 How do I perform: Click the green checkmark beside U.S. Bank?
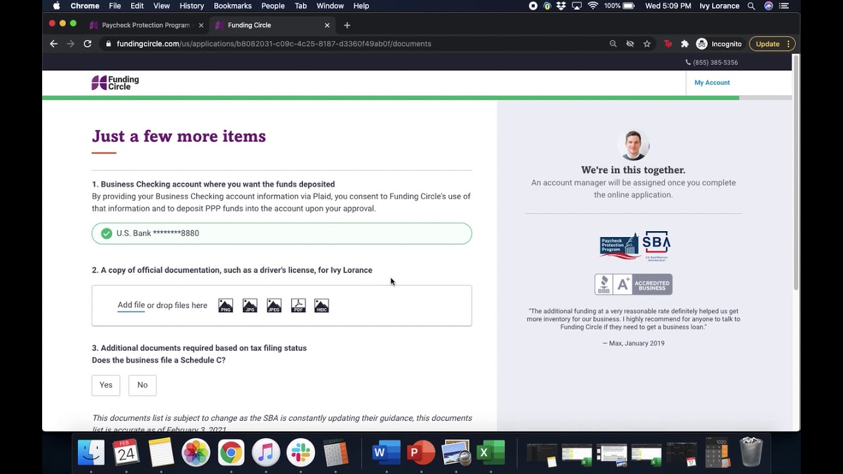106,233
